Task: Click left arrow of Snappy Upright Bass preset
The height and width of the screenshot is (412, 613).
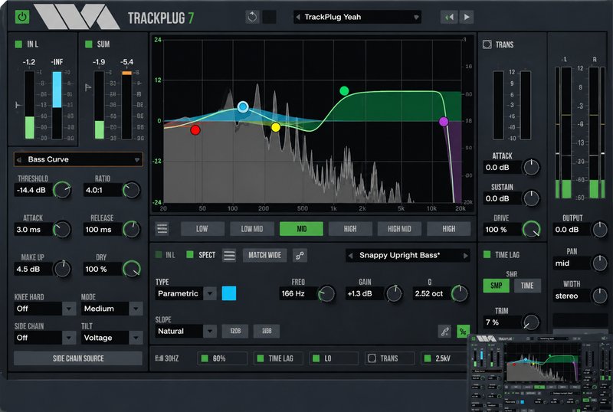Action: [350, 255]
